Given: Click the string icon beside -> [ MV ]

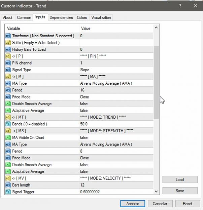Looking at the screenshot, I should (x=8, y=178).
